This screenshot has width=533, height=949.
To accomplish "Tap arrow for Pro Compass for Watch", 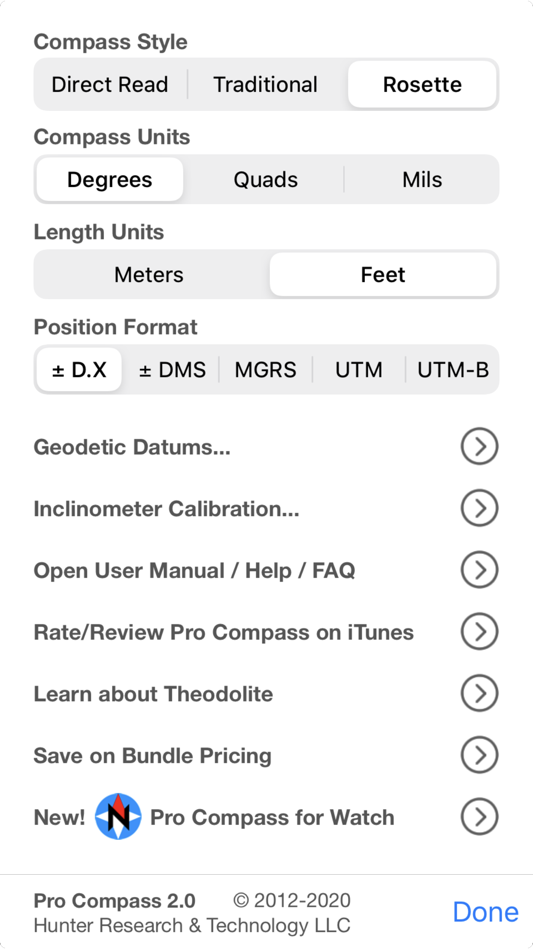I will pos(479,817).
